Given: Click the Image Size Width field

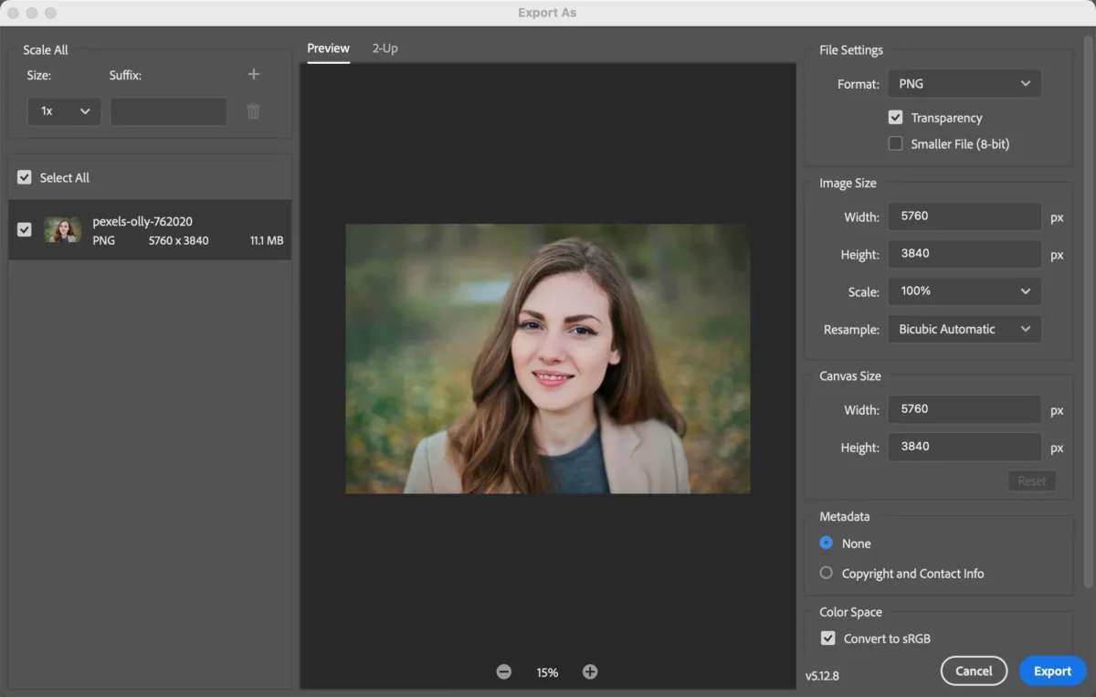Looking at the screenshot, I should coord(964,216).
